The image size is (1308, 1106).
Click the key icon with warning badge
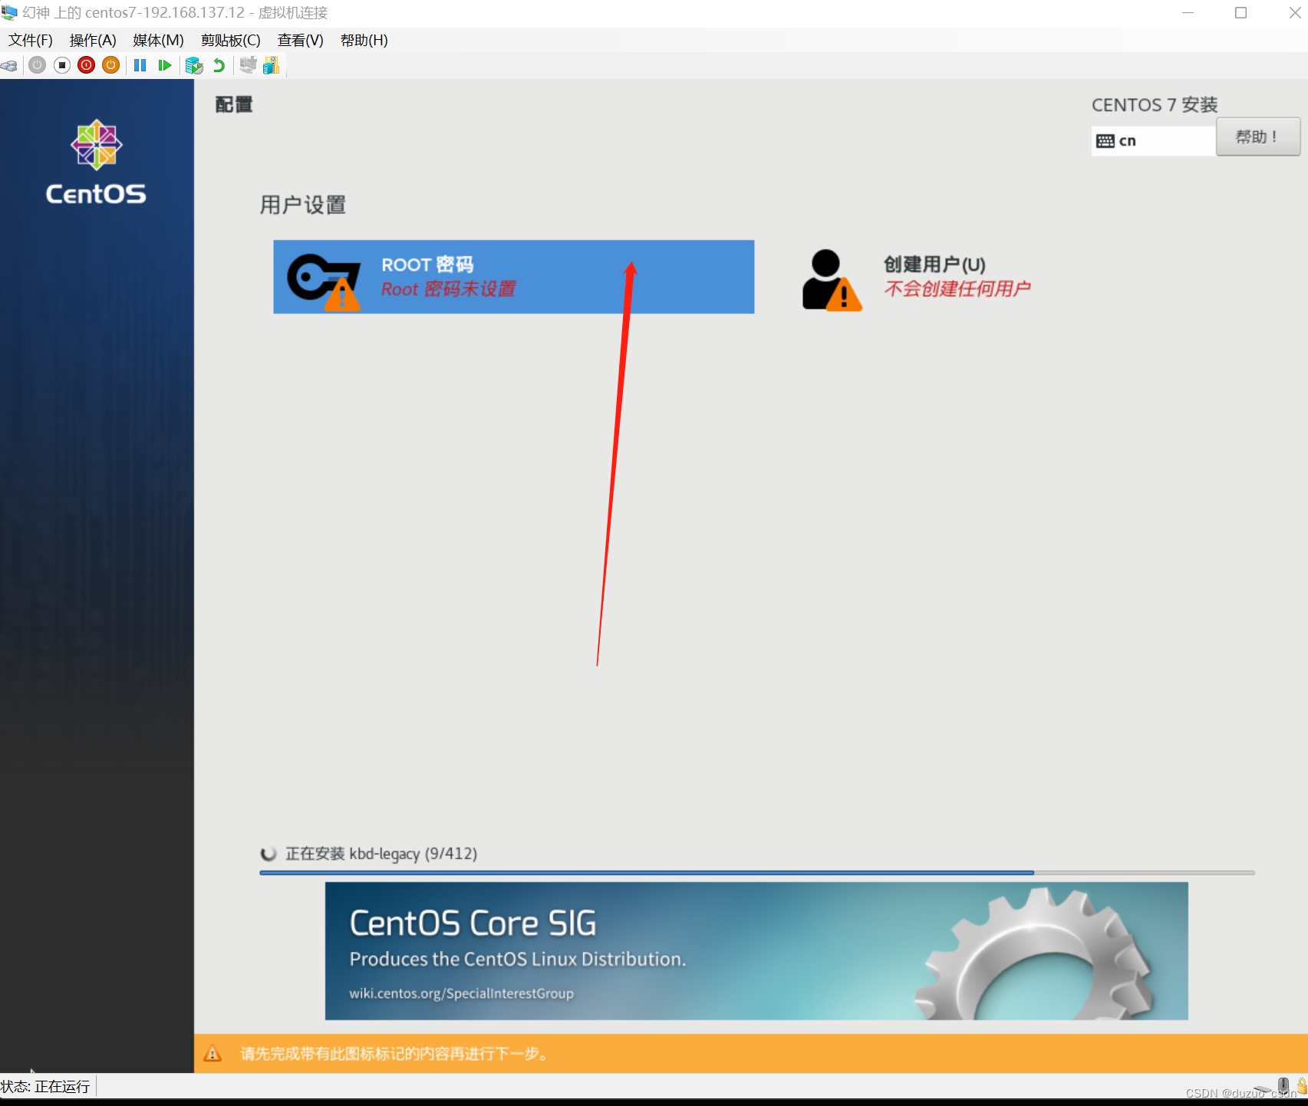click(324, 281)
